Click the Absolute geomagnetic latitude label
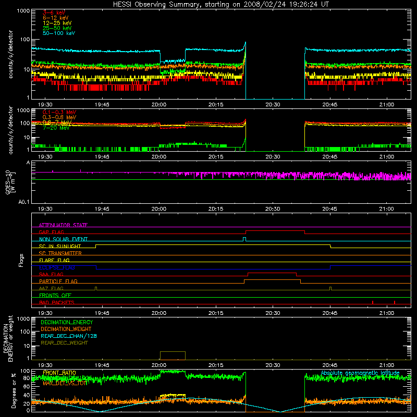The height and width of the screenshot is (417, 417). coord(360,373)
